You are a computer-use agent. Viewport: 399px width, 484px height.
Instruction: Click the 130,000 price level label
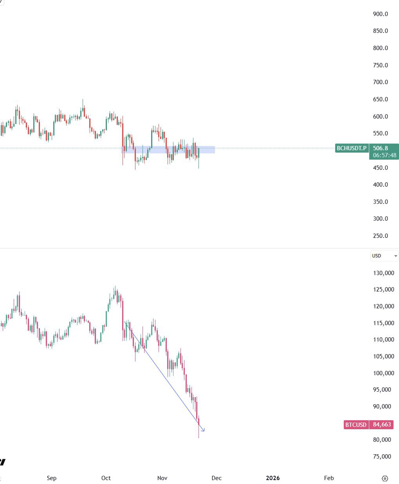pyautogui.click(x=383, y=273)
